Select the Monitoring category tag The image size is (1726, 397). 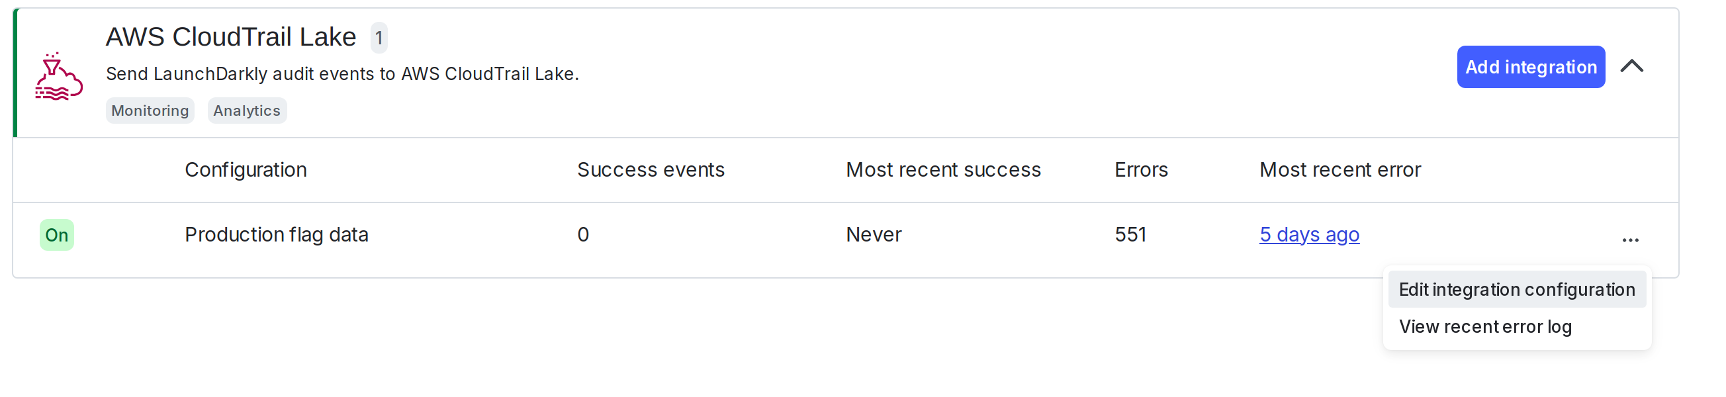point(150,110)
